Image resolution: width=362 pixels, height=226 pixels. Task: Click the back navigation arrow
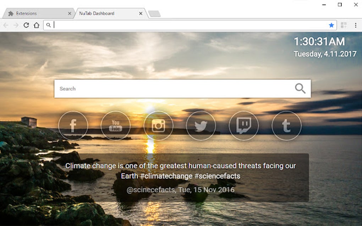click(6, 25)
